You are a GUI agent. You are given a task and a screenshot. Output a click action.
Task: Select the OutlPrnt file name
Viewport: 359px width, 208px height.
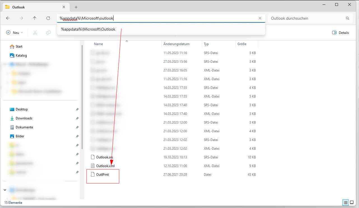click(102, 174)
